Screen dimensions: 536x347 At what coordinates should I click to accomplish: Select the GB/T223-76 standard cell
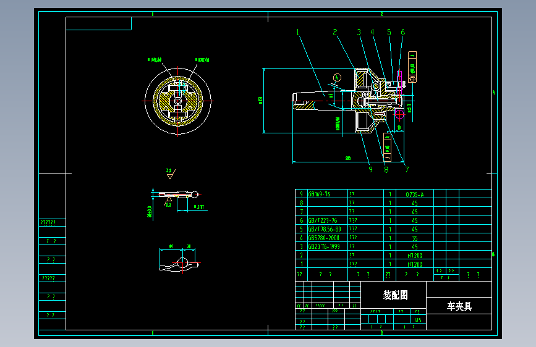click(x=328, y=220)
